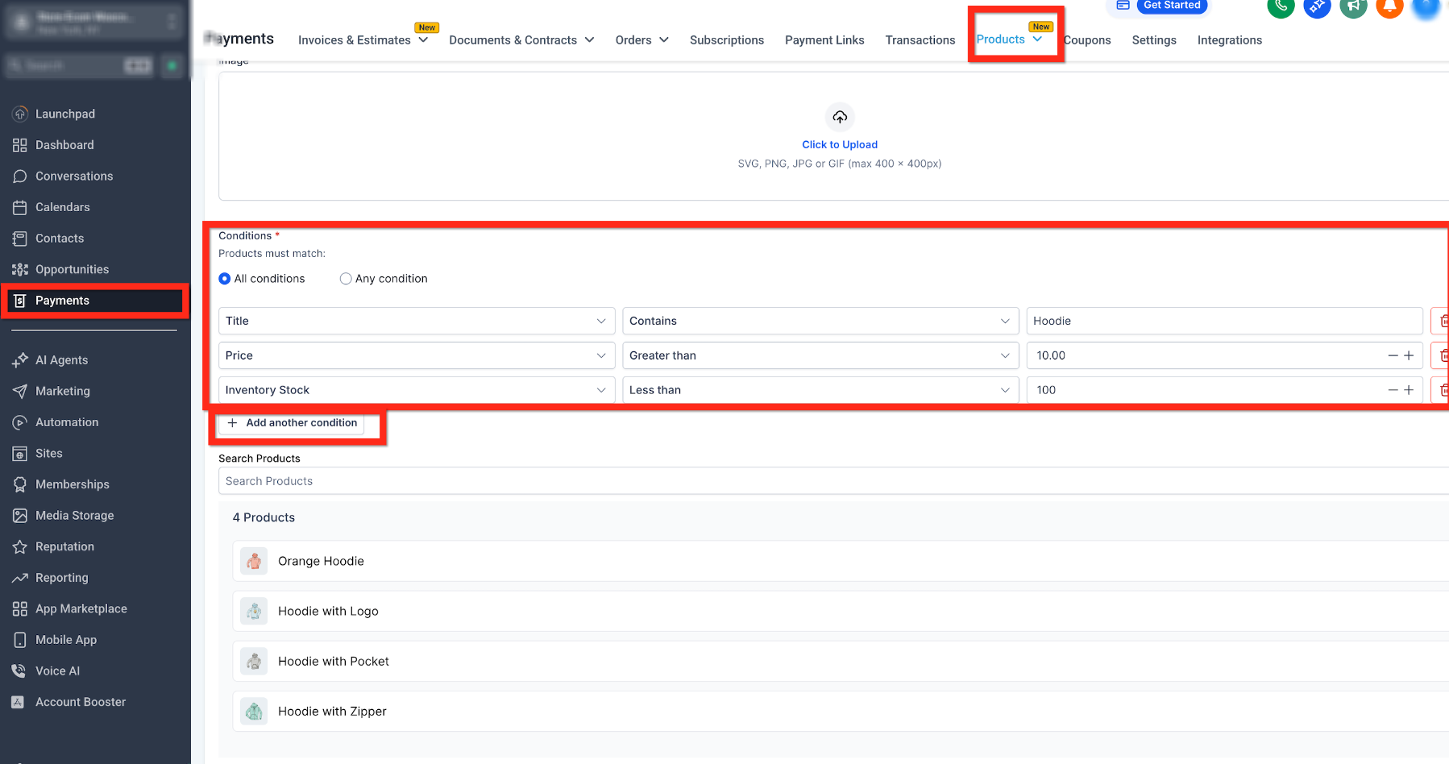
Task: Open the Price field dropdown
Action: point(417,355)
